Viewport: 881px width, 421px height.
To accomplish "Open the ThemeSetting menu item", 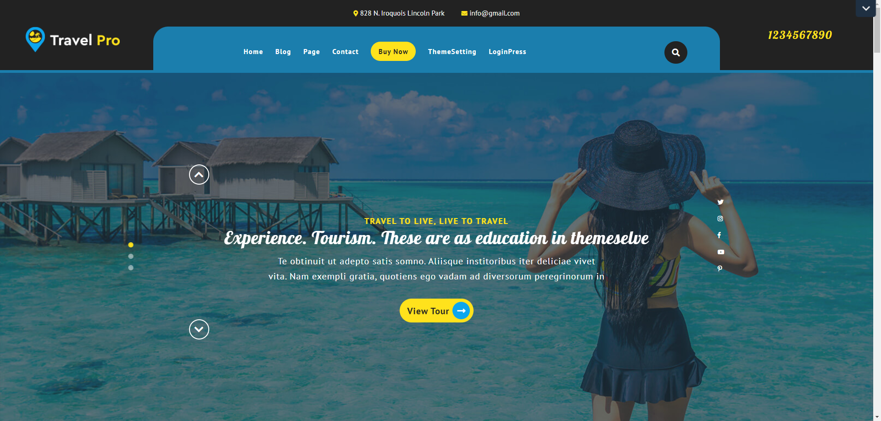I will 452,52.
